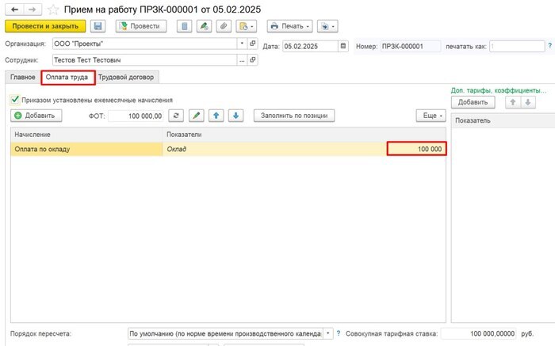Open the Порядок пересчета dropdown
The image size is (555, 346).
click(327, 333)
